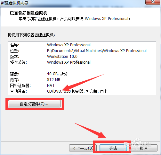This screenshot has height=155, width=161.
Task: Click the 位置: label
Action: point(15,51)
